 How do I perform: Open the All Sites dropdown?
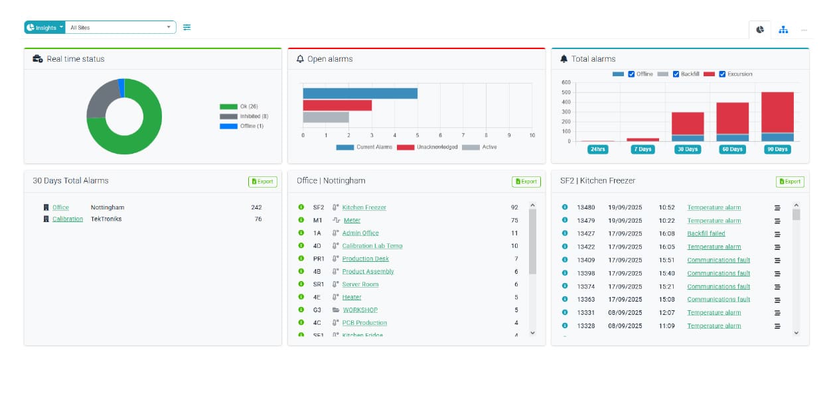tap(120, 27)
